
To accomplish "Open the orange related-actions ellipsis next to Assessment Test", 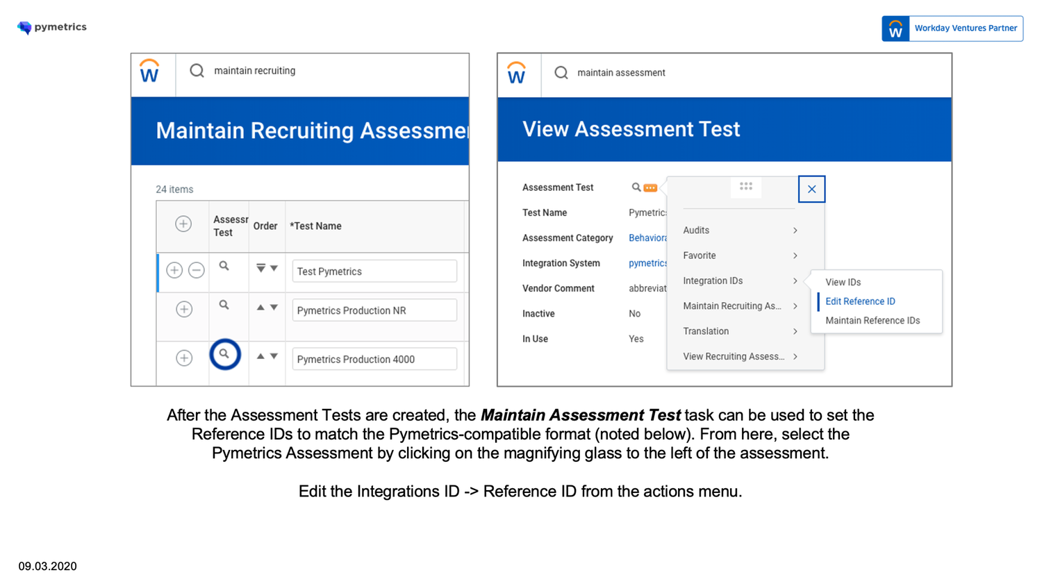I will (x=650, y=187).
